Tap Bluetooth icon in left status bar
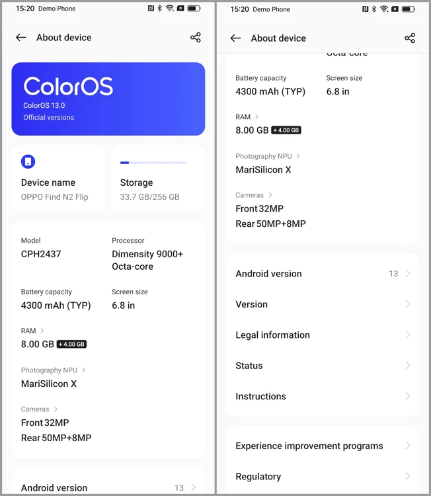This screenshot has height=496, width=431. point(160,8)
